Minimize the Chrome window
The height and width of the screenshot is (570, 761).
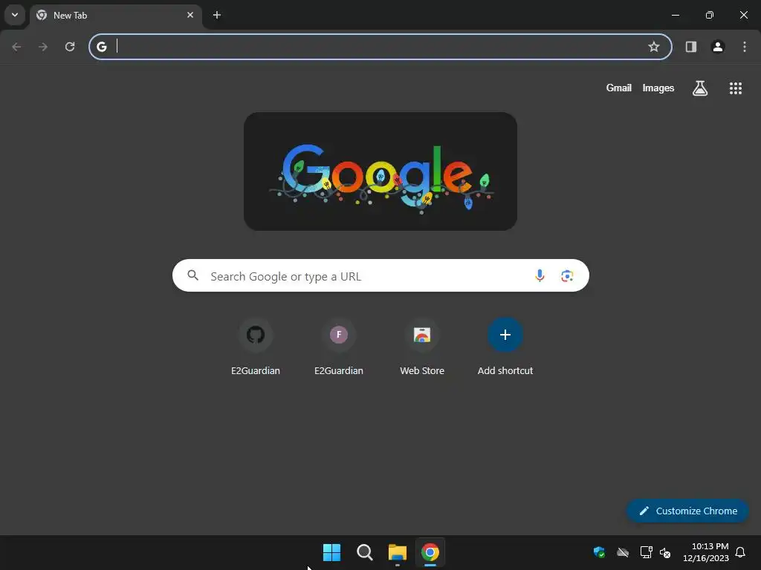point(675,15)
